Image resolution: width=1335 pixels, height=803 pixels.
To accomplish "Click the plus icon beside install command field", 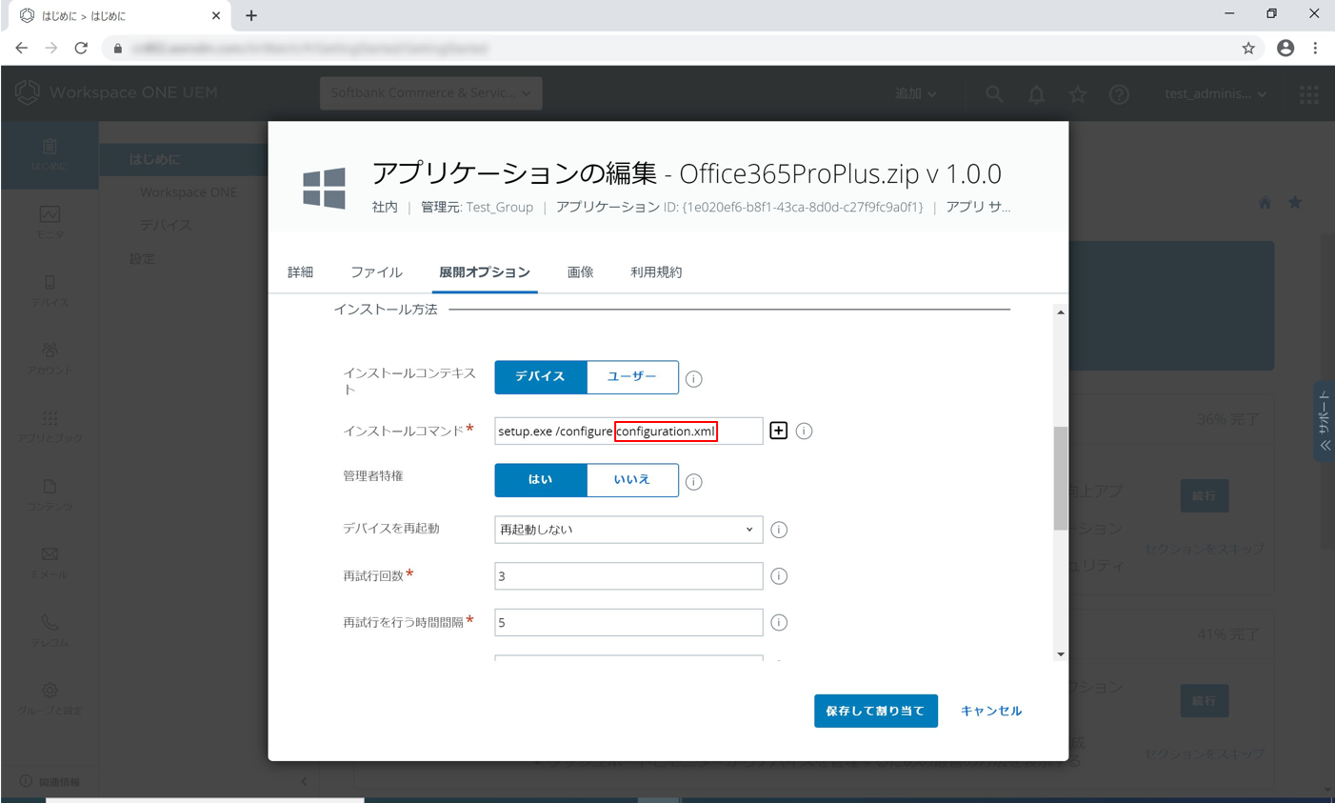I will coord(778,431).
